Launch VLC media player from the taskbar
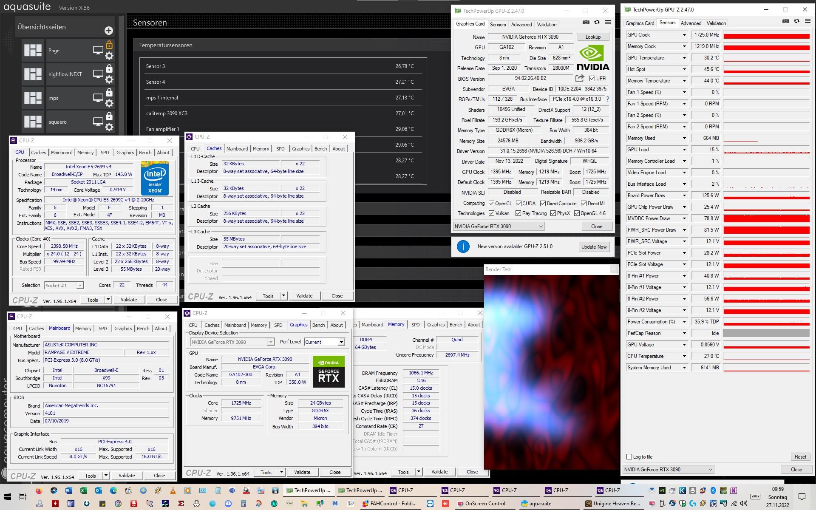The height and width of the screenshot is (510, 816). (173, 490)
